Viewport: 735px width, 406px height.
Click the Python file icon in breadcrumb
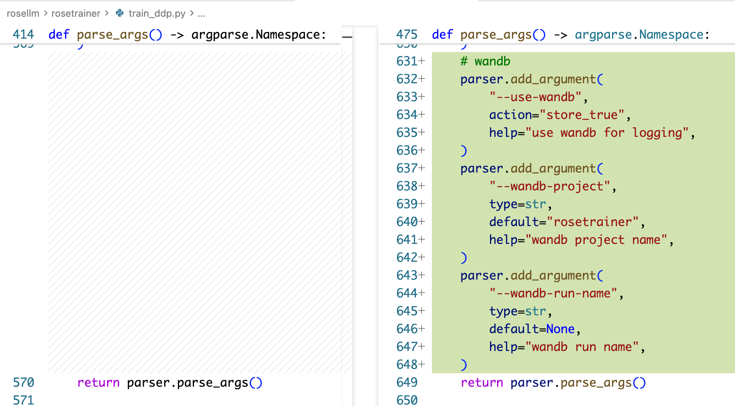tap(120, 13)
